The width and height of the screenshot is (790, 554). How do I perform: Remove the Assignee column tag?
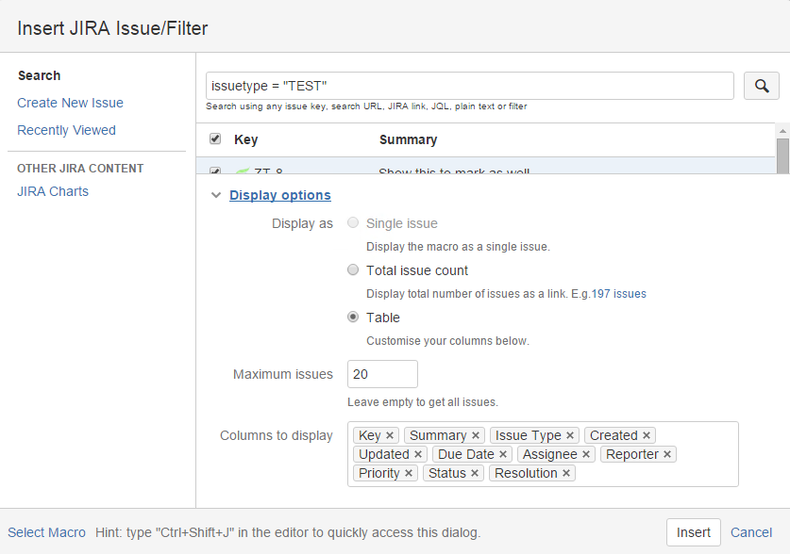click(586, 454)
